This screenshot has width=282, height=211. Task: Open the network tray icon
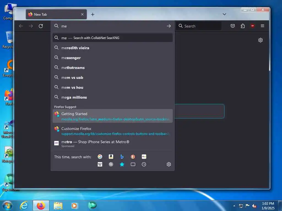[241, 206]
